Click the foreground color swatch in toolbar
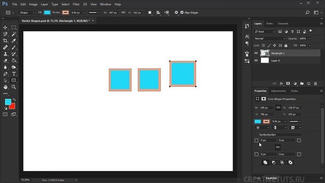This screenshot has height=183, width=325. tap(8, 102)
